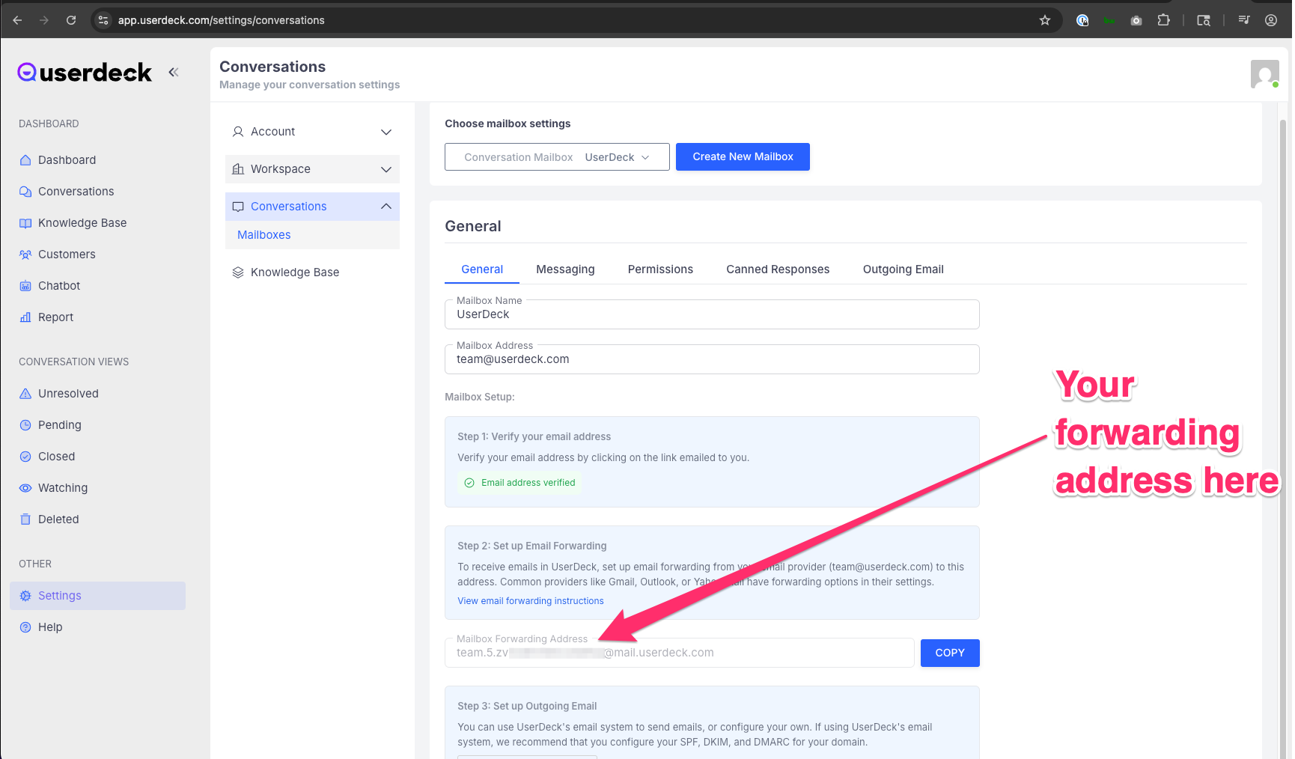Copy the mailbox forwarding address
The image size is (1295, 759).
point(950,653)
